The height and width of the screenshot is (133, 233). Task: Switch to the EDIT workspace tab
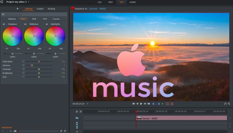[110, 2]
